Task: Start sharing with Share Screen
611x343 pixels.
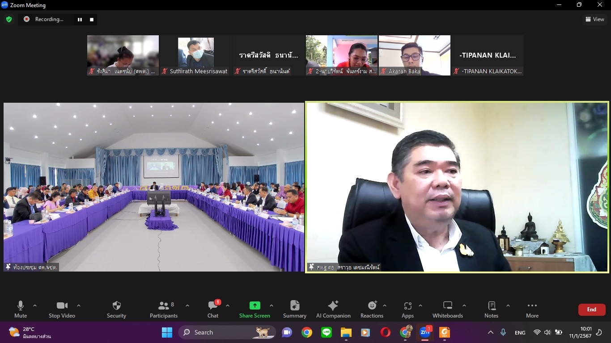Action: [255, 309]
